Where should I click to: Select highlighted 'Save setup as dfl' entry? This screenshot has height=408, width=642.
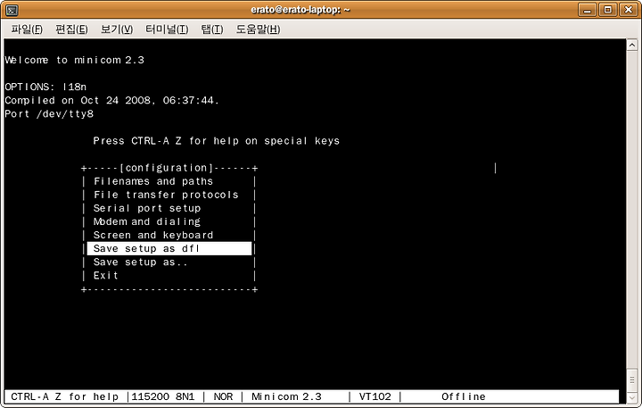click(169, 248)
